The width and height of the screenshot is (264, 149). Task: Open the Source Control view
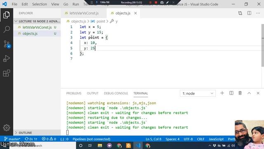(7, 44)
